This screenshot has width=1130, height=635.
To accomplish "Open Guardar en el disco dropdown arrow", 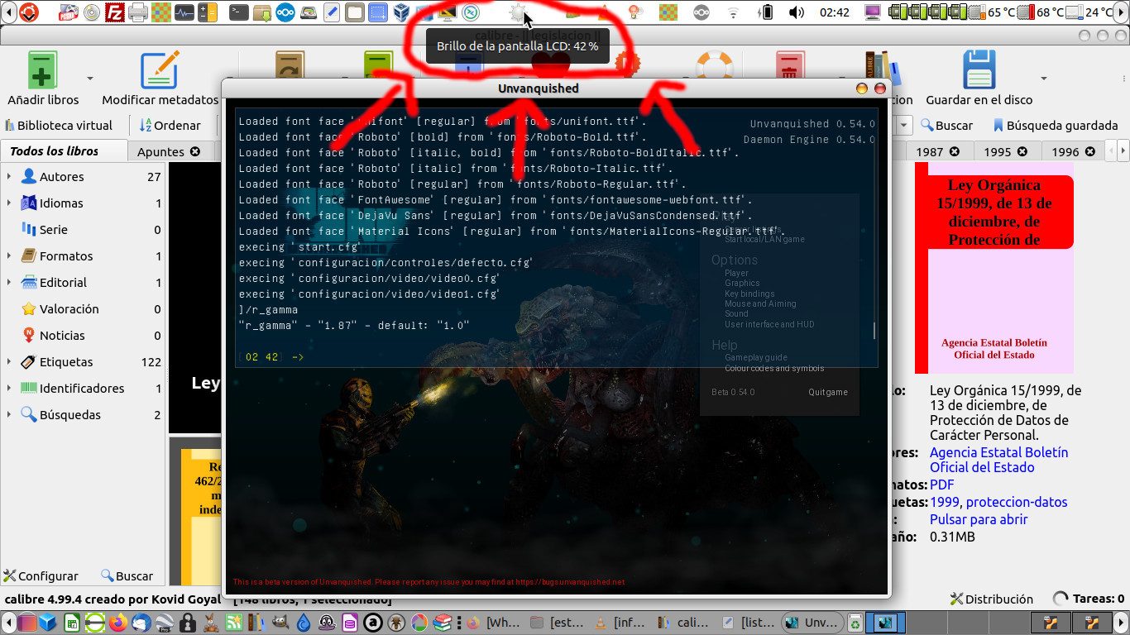I will point(1044,79).
